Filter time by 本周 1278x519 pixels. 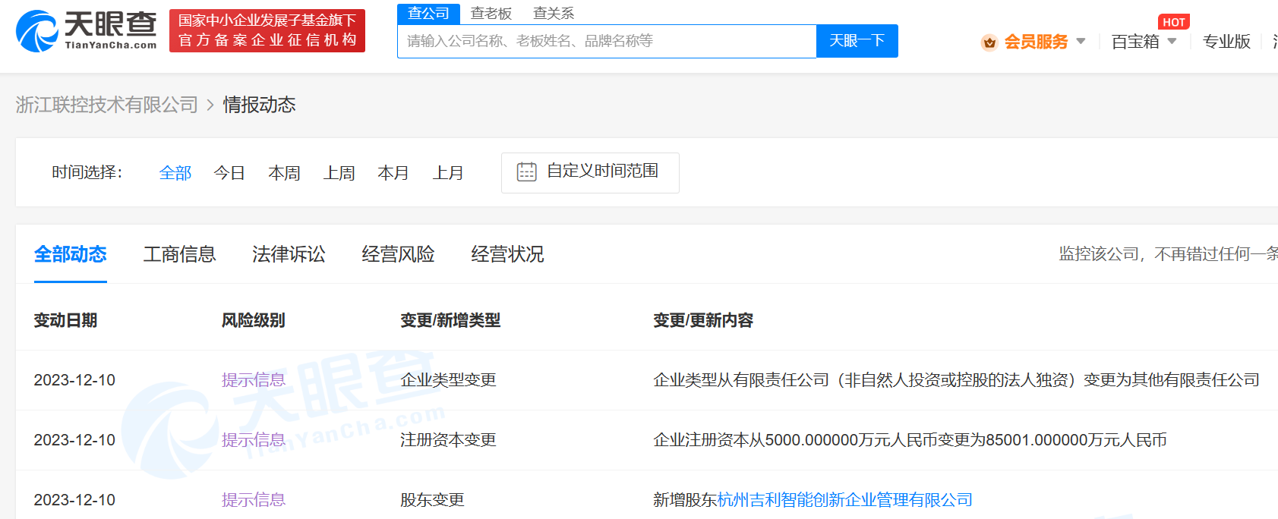[284, 173]
